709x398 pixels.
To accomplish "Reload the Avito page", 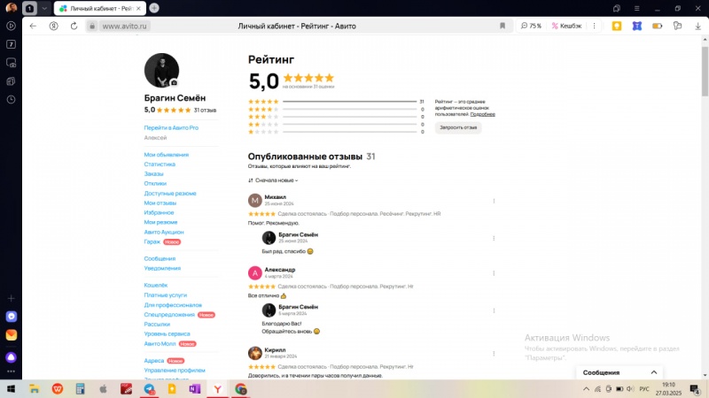I will coord(74,27).
